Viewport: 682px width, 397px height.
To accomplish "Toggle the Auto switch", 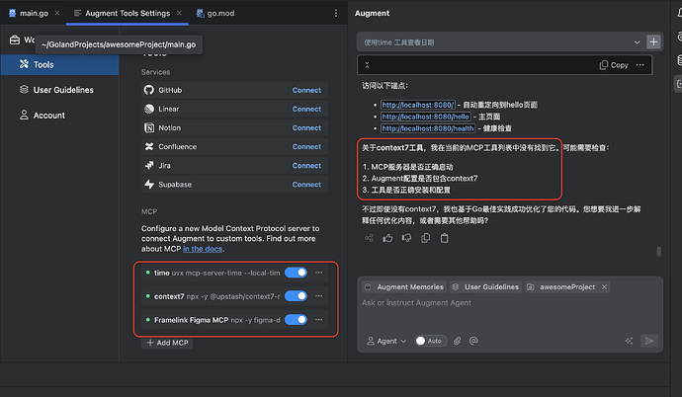I will pos(429,341).
